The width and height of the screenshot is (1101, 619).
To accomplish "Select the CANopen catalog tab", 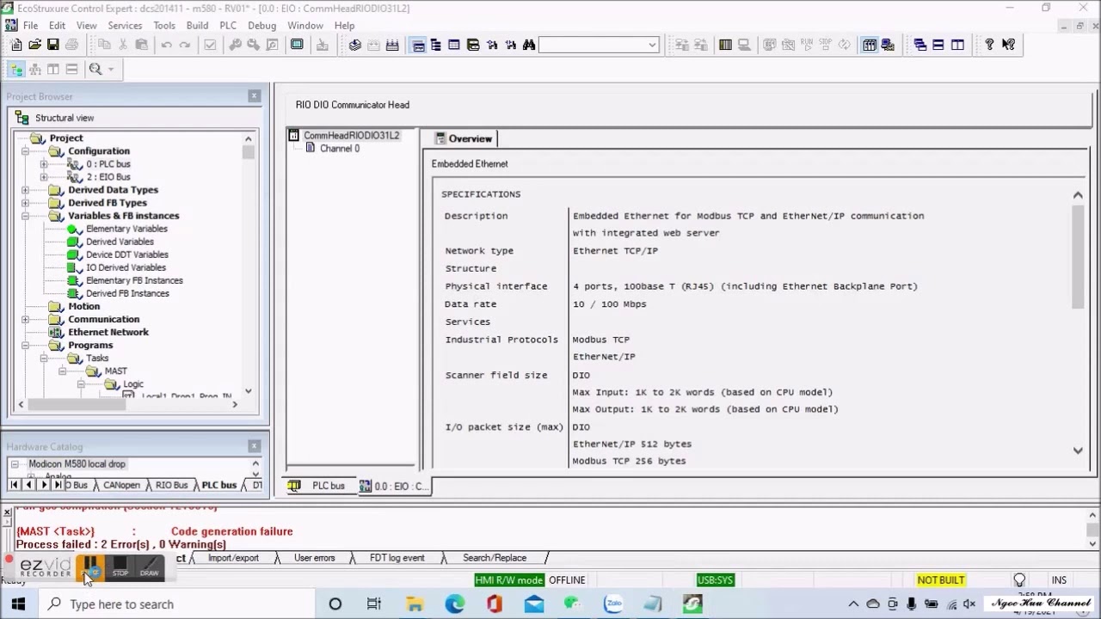I will coord(121,486).
